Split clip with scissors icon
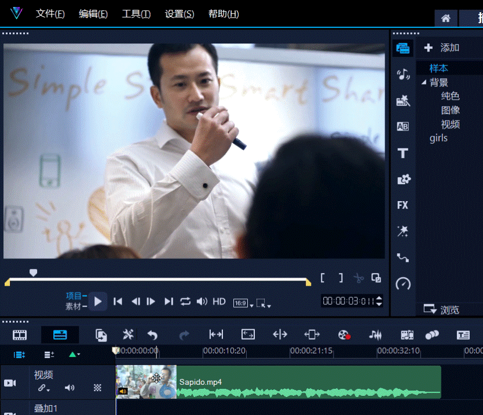483x415 pixels. (358, 278)
